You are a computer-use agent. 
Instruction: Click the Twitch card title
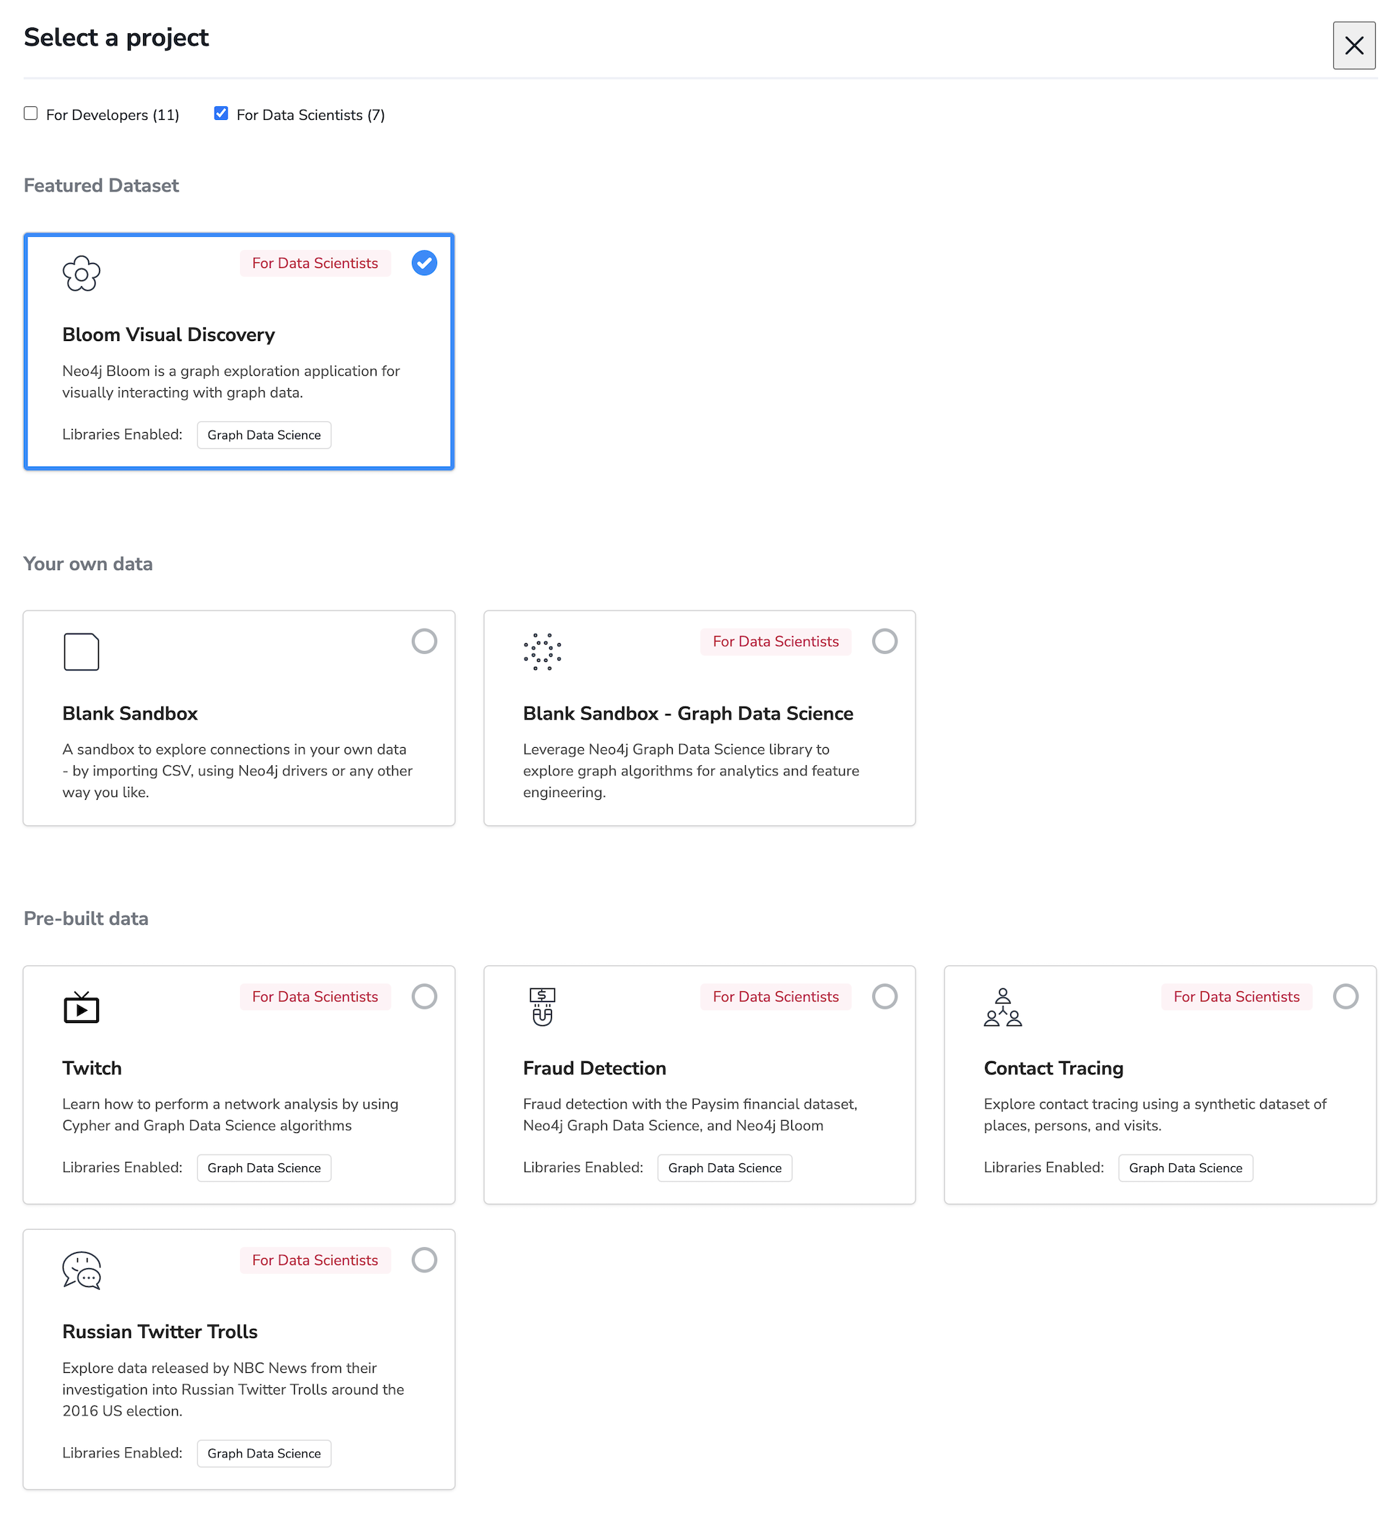(92, 1068)
